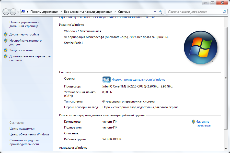Click the Service Pack 1 text

click(x=74, y=43)
